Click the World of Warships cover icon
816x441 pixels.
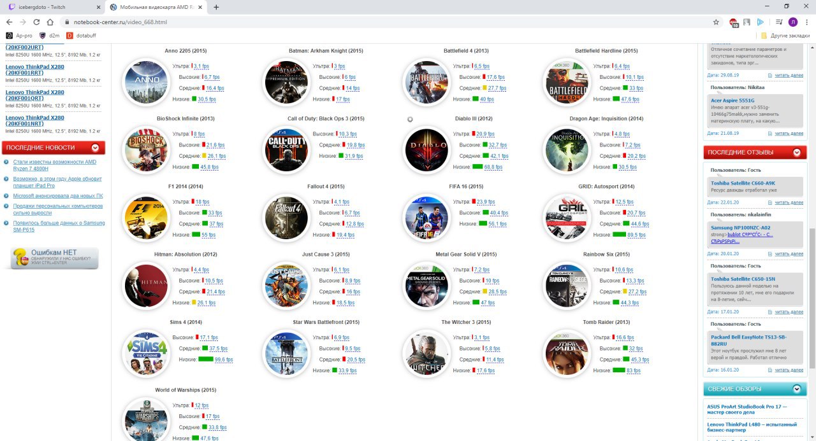(146, 419)
